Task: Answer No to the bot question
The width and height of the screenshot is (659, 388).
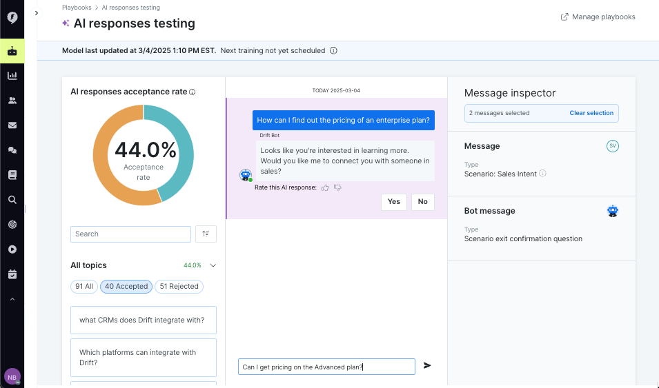Action: 423,202
